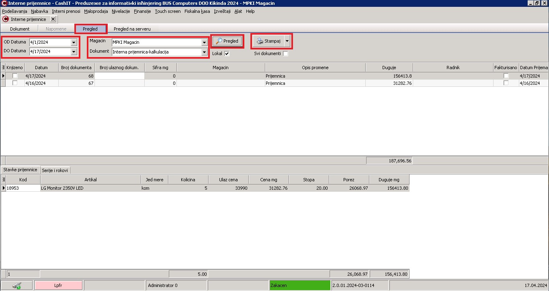Click date 17.04.2024 in status bar
This screenshot has height=291, width=549.
coord(536,285)
